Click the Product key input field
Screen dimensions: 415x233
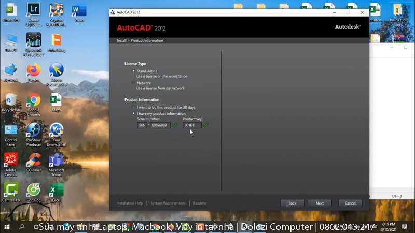coord(191,125)
